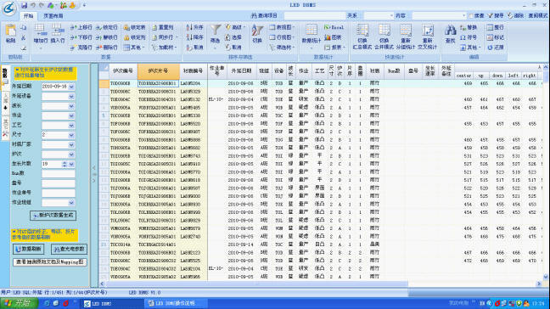The image size is (550, 309).
Task: Click 外延日期 column header
Action: tap(241, 70)
